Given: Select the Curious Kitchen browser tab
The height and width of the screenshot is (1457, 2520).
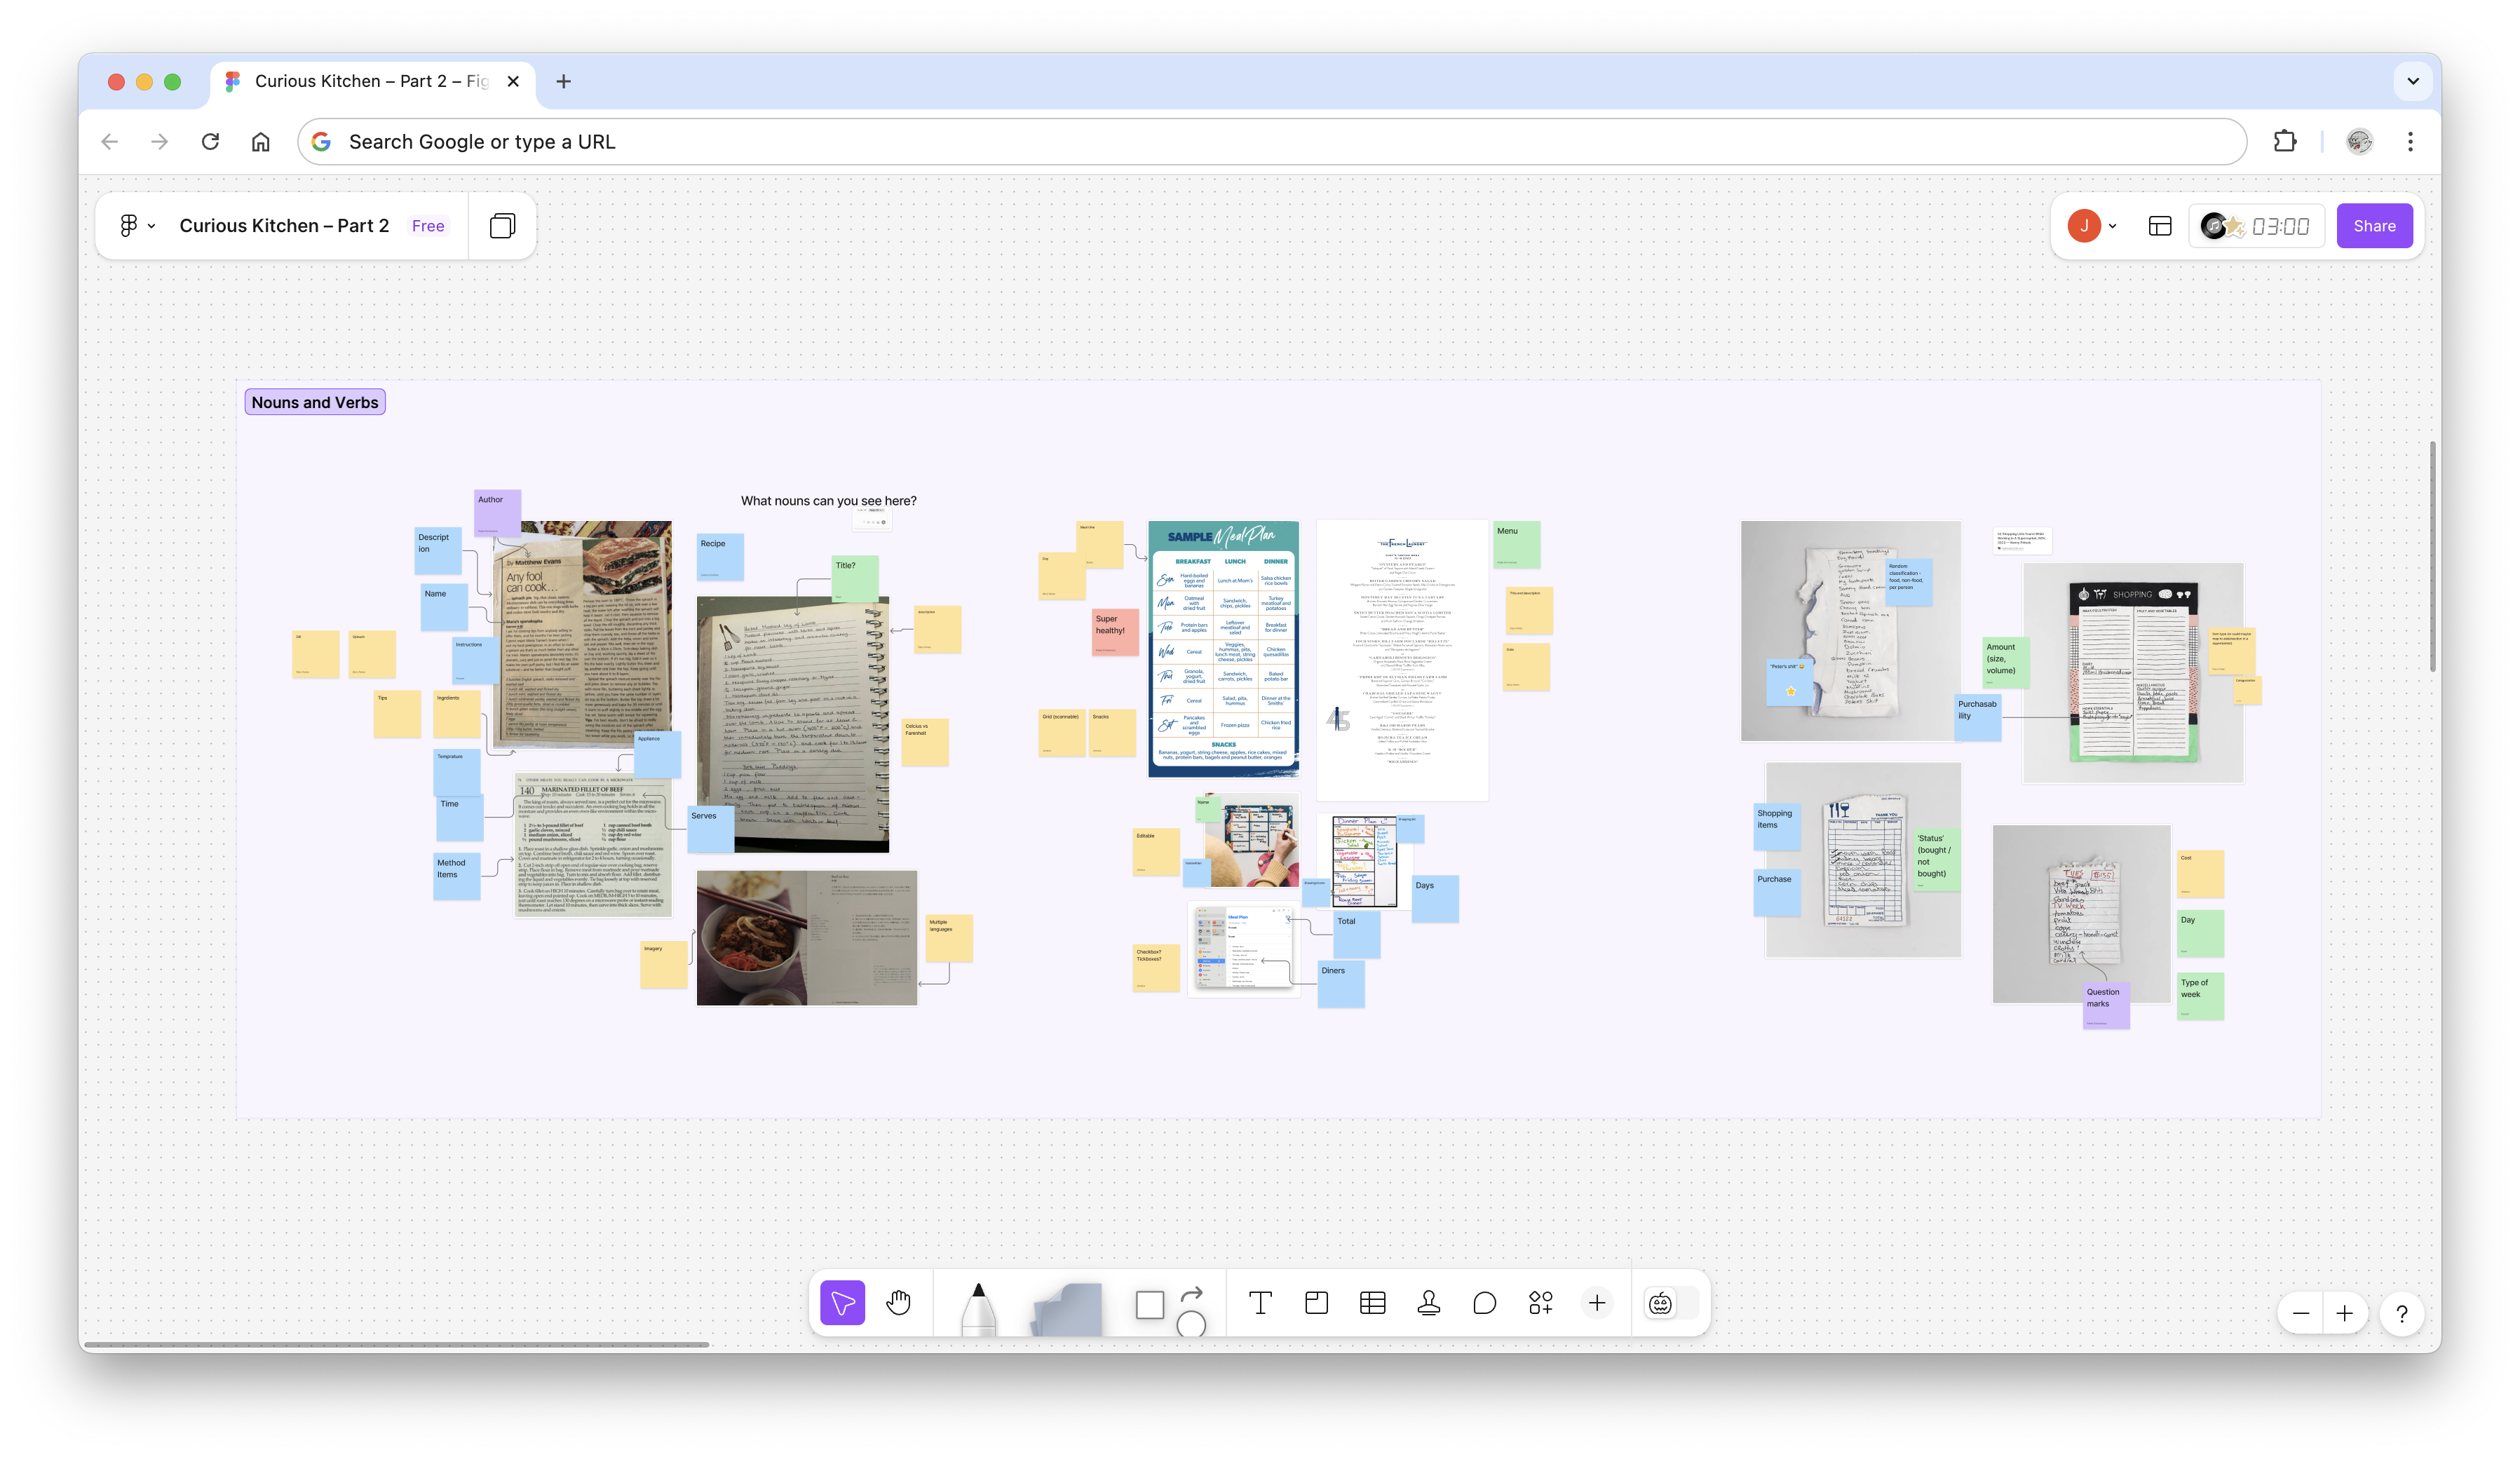Looking at the screenshot, I should [x=360, y=81].
